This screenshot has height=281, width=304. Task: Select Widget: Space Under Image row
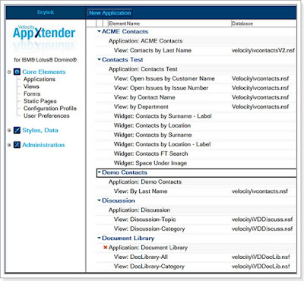pos(196,163)
